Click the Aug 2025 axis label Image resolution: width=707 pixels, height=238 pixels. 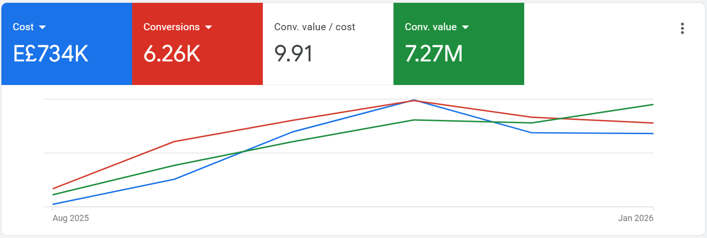tap(71, 218)
